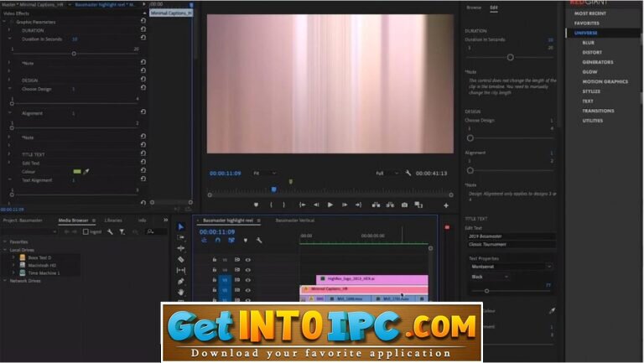
Task: Select the Glow effects category
Action: point(589,72)
